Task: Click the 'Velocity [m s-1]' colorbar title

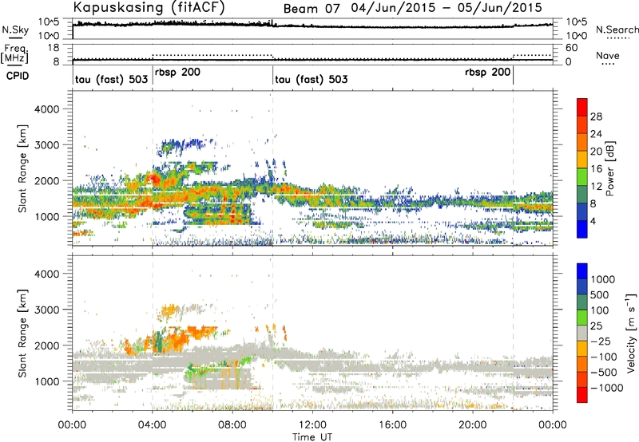Action: click(631, 333)
